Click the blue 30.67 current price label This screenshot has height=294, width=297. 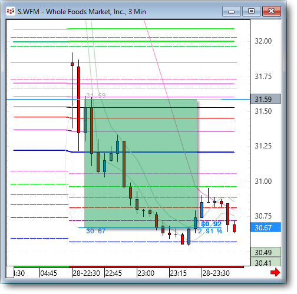266,227
